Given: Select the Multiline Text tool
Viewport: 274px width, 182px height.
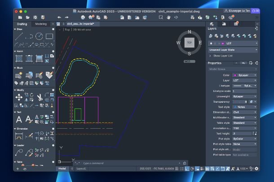Looking at the screenshot, I should coord(19,119).
